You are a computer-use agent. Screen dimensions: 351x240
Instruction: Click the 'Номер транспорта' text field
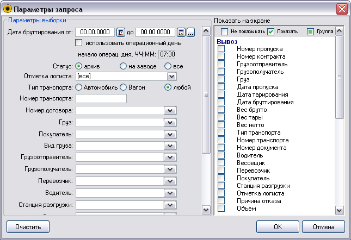[x=101, y=98]
